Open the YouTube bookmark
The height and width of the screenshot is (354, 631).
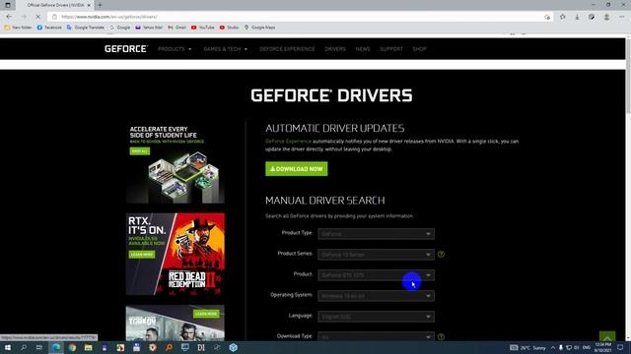pos(202,28)
